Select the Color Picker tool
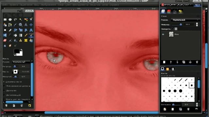This screenshot has width=209, height=117. point(15,25)
